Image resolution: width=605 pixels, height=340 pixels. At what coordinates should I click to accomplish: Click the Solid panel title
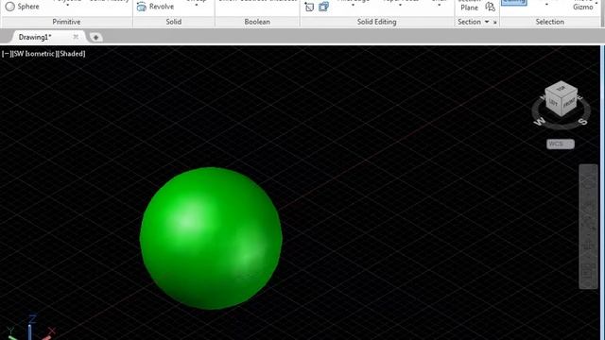click(x=174, y=22)
